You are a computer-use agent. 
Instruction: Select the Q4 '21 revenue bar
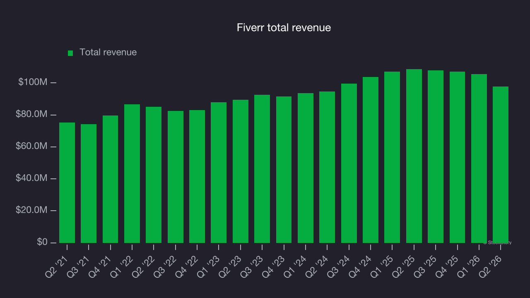(110, 179)
